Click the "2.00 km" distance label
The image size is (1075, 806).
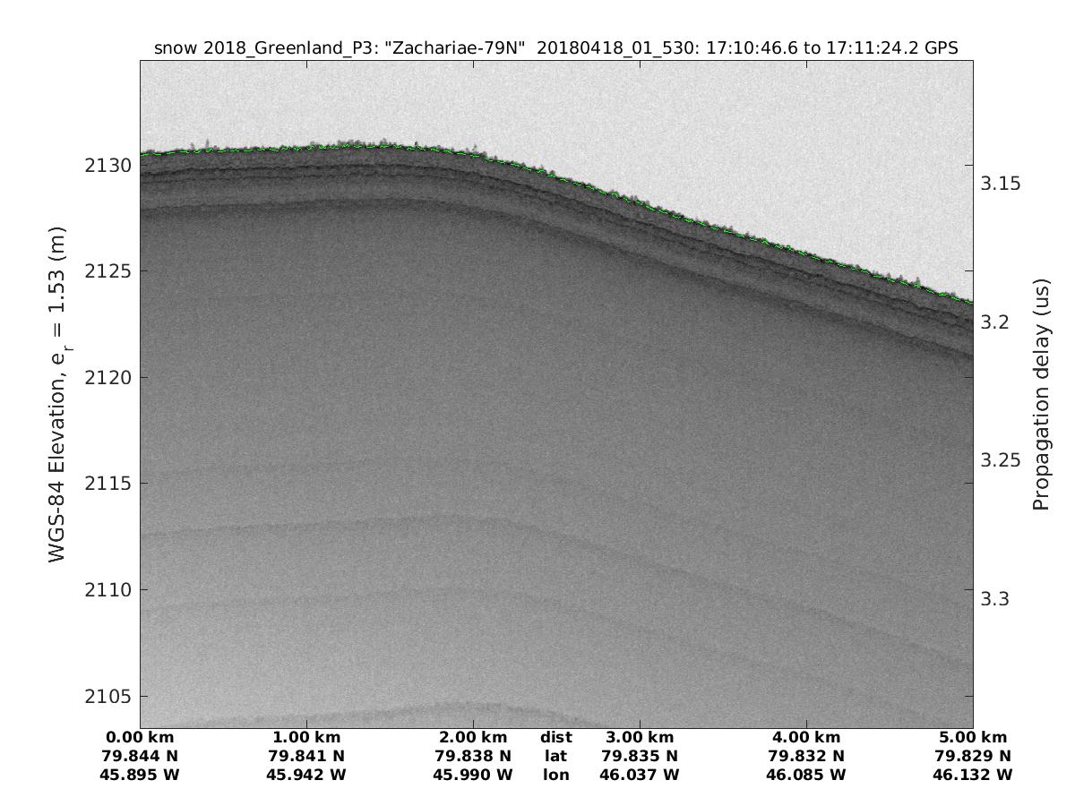point(473,737)
